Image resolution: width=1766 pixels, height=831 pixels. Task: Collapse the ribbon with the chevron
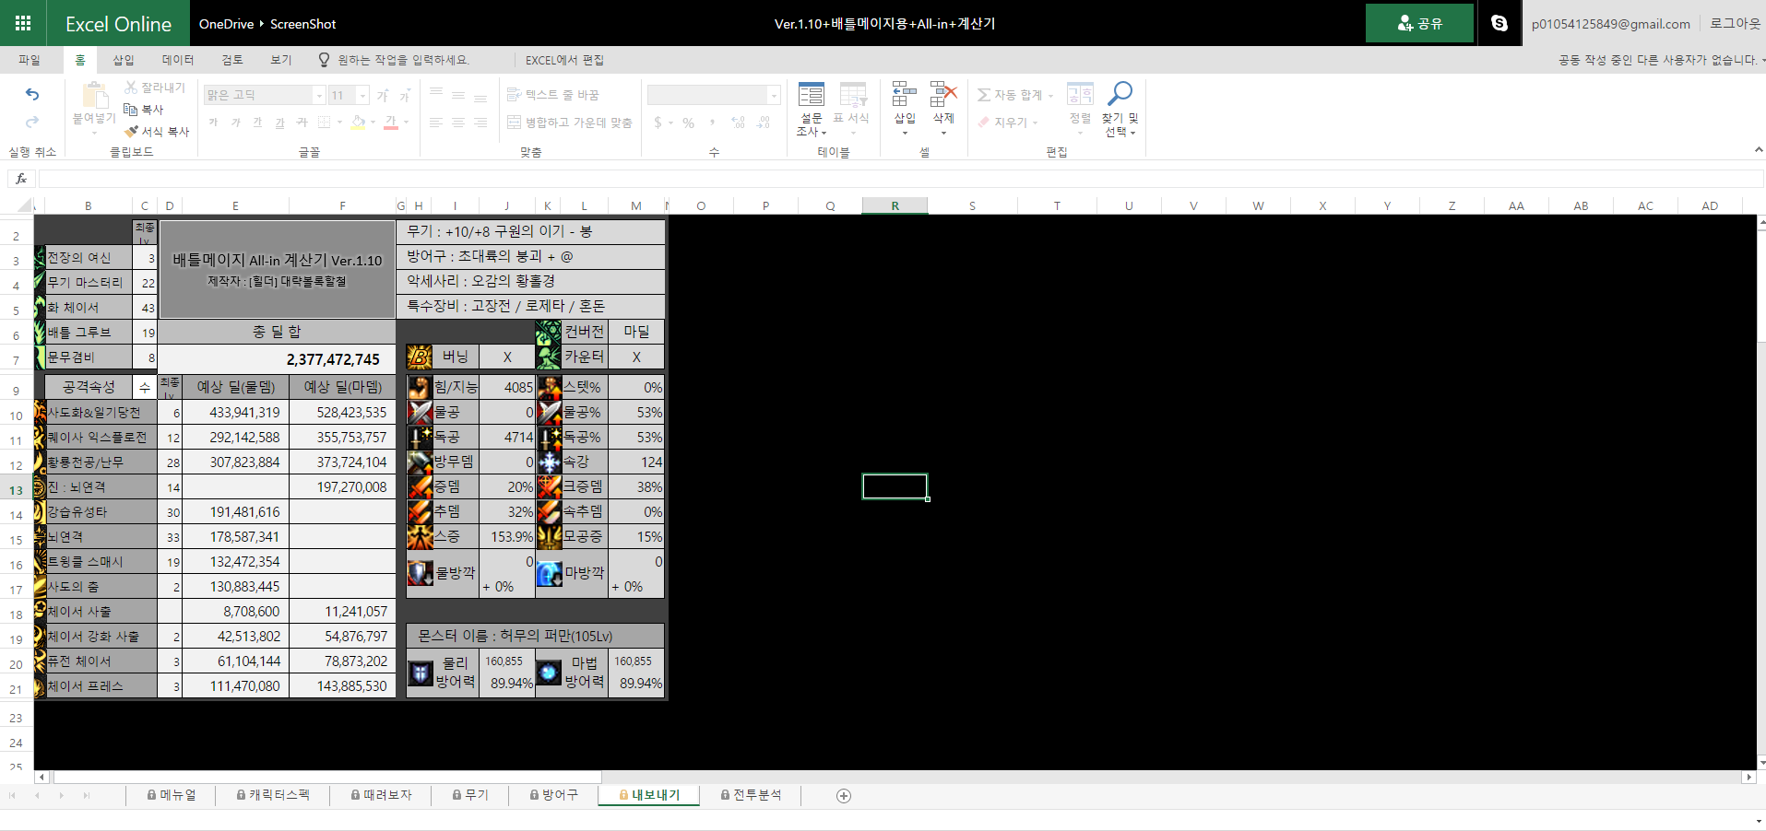(1758, 149)
